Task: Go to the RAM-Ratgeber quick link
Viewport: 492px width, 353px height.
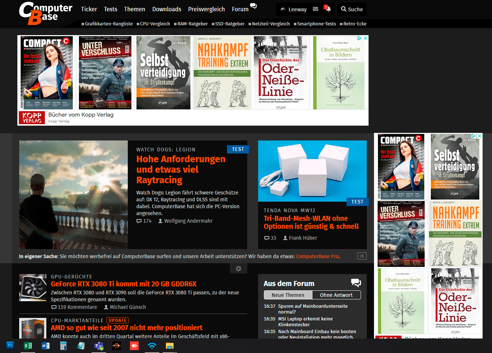Action: (191, 24)
